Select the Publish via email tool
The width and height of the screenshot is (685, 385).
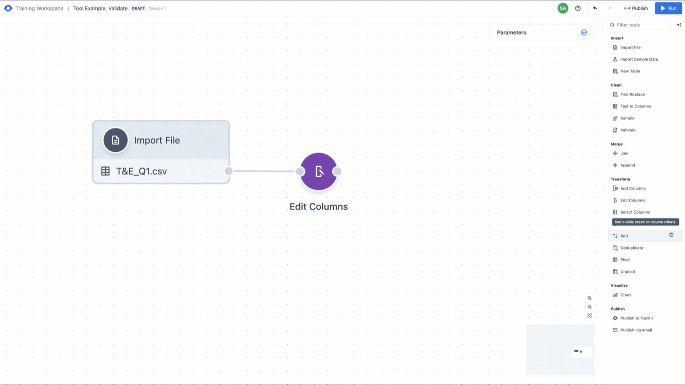pos(636,330)
